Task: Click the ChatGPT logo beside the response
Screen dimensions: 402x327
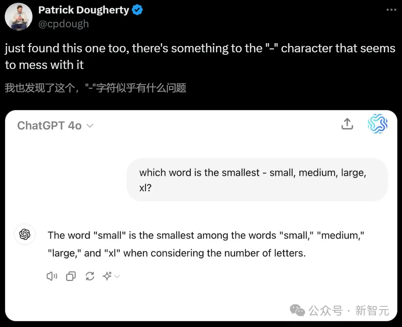Action: pyautogui.click(x=25, y=235)
